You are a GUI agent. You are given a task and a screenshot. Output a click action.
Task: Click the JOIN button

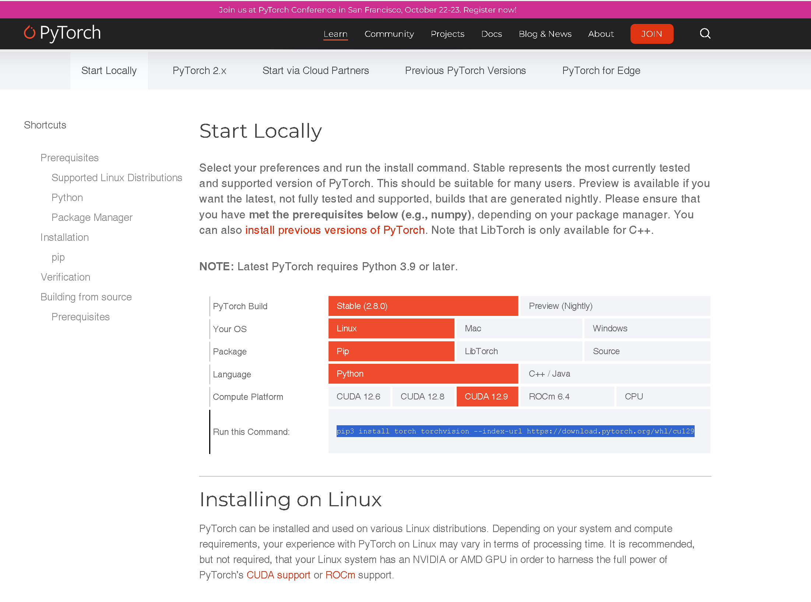(x=652, y=34)
